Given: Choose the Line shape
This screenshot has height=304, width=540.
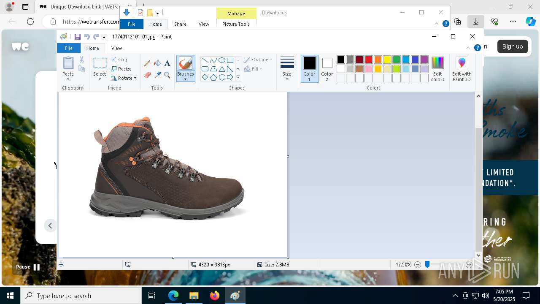Looking at the screenshot, I should pyautogui.click(x=205, y=60).
